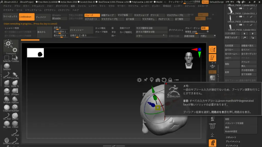Image resolution: width=262 pixels, height=147 pixels.
Task: Select the Slash3 brush
Action: click(15, 116)
